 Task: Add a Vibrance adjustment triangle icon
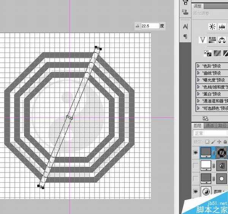pyautogui.click(x=203, y=40)
